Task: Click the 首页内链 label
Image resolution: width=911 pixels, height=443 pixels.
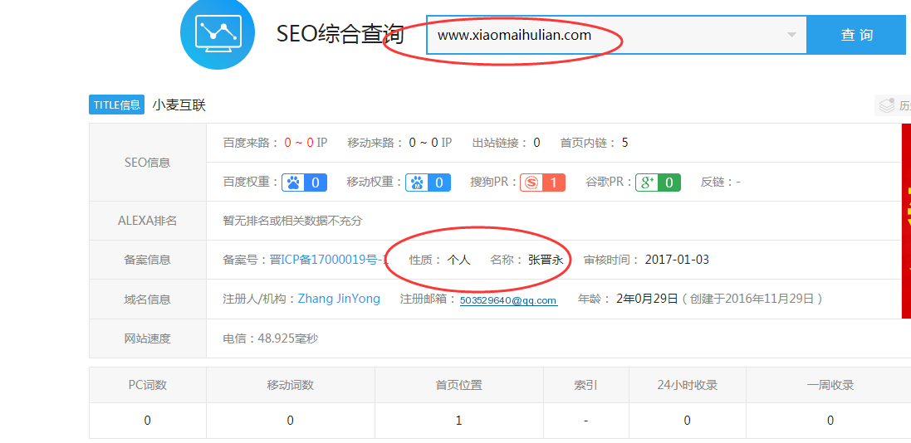Action: (x=588, y=143)
